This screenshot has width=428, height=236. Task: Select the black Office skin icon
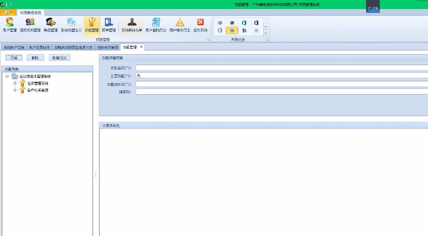coord(256,23)
